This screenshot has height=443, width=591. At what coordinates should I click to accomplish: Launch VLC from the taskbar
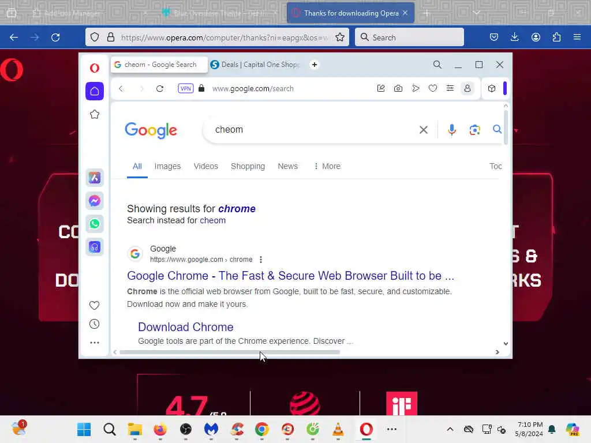click(x=338, y=429)
